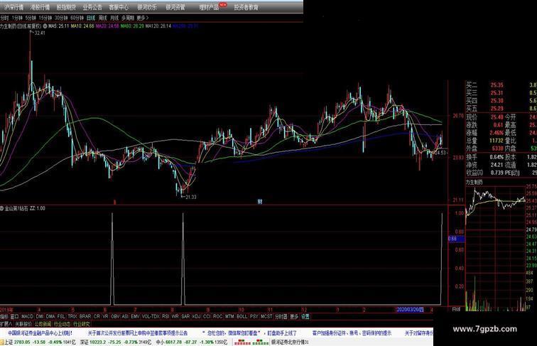
Task: Select the OBV indicator
Action: tap(115, 317)
